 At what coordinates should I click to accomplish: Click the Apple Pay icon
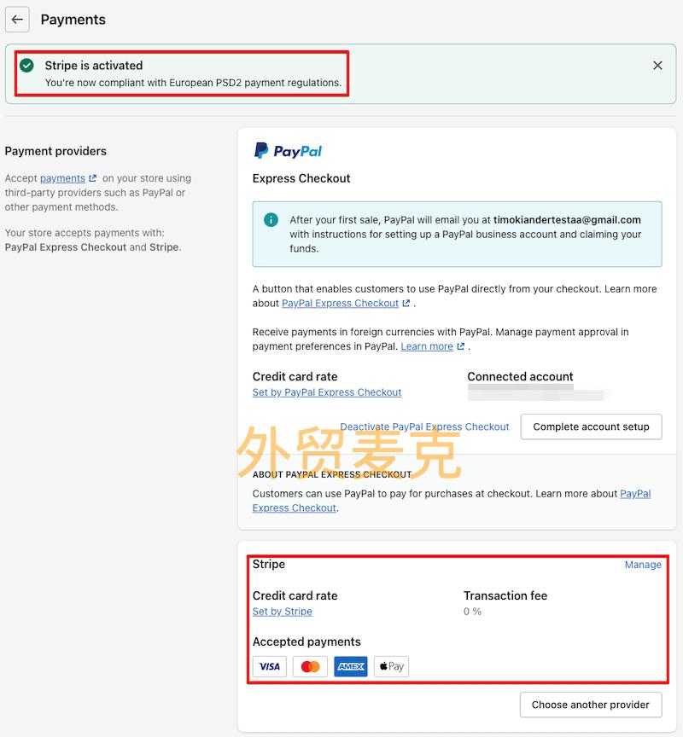[391, 666]
